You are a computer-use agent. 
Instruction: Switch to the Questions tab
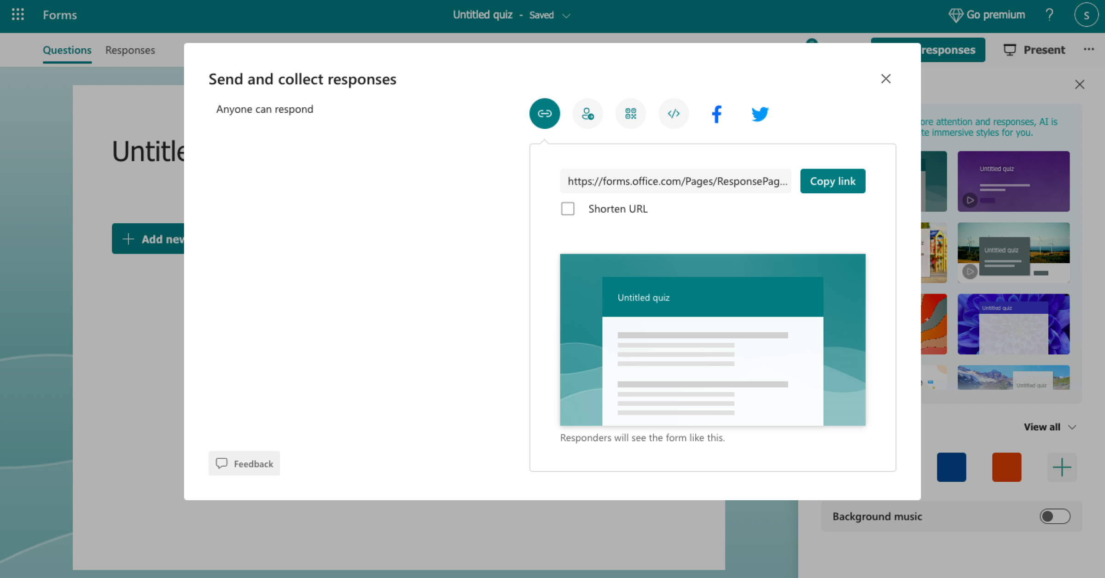tap(67, 50)
